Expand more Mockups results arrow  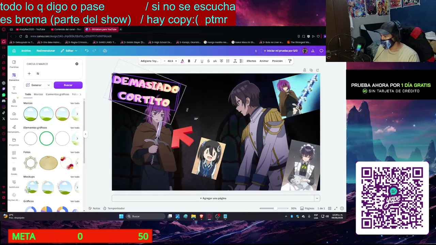pyautogui.click(x=77, y=187)
